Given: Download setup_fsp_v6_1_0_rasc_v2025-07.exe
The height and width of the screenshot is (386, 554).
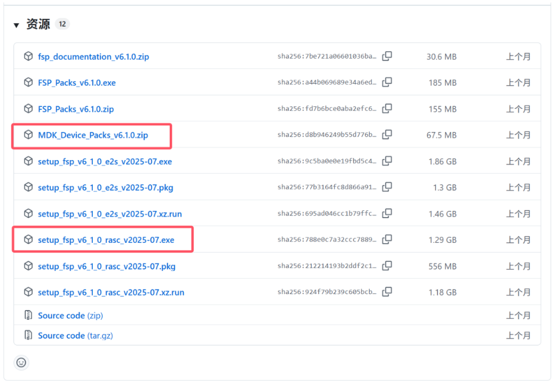Looking at the screenshot, I should [x=106, y=240].
